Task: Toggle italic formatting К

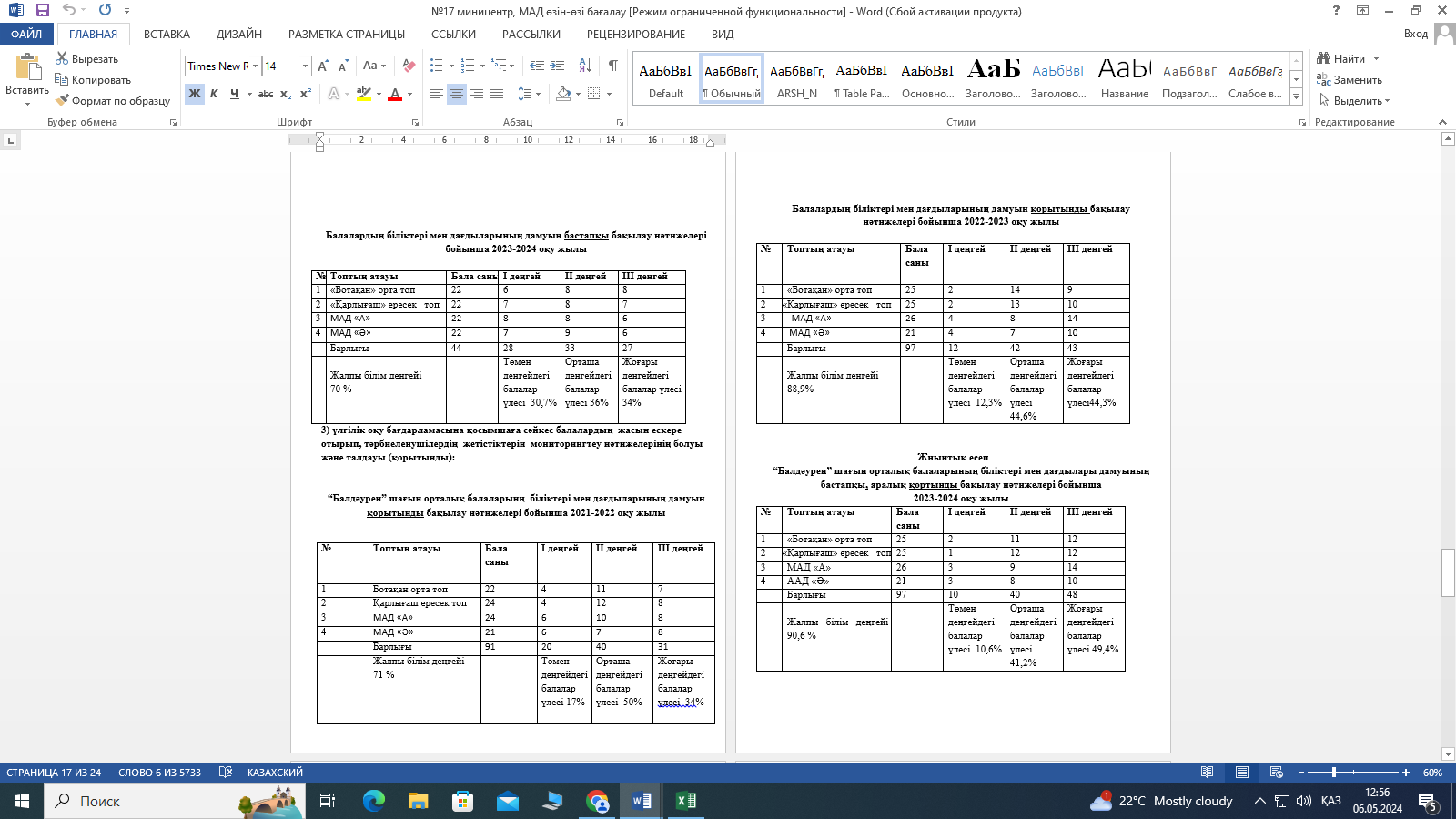Action: click(214, 94)
